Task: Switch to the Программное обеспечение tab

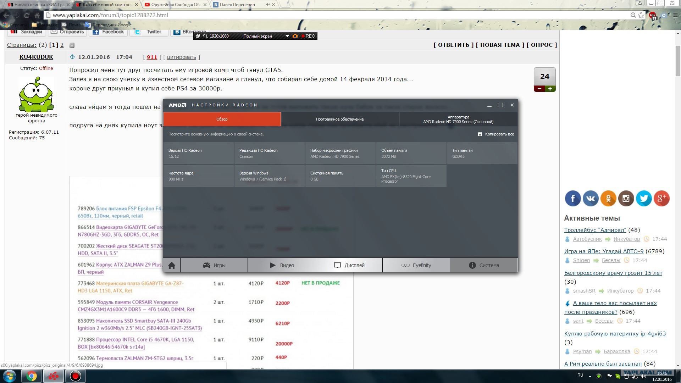Action: 340,119
